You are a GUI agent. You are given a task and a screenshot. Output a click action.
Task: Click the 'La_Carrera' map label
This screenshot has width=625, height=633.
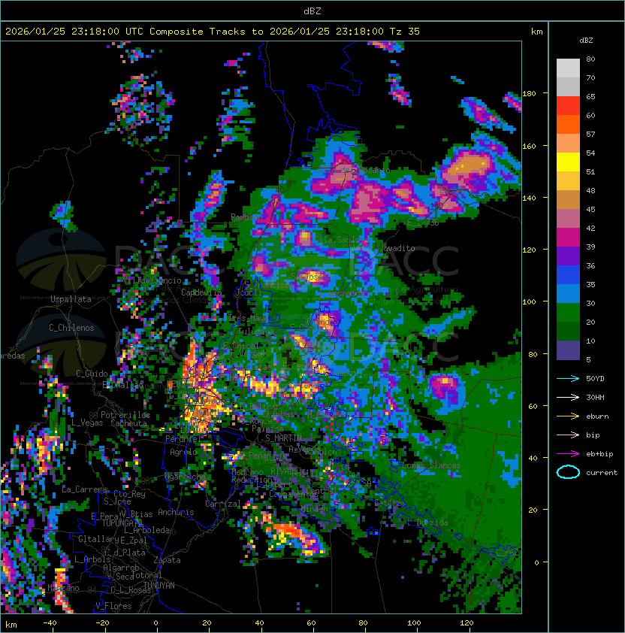85,489
